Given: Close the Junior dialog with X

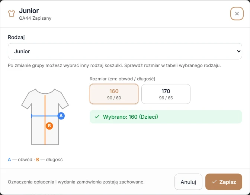Looking at the screenshot, I should (237, 14).
